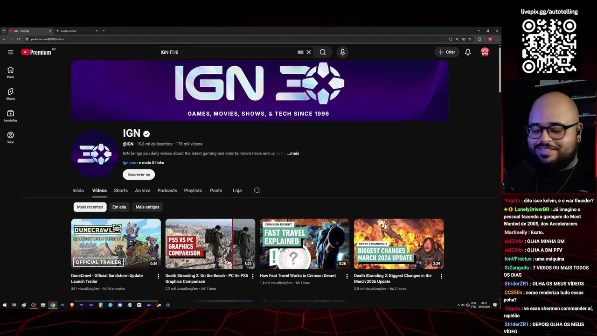This screenshot has width=597, height=336.
Task: Click the zoom magnifier in address bar
Action: click(457, 39)
